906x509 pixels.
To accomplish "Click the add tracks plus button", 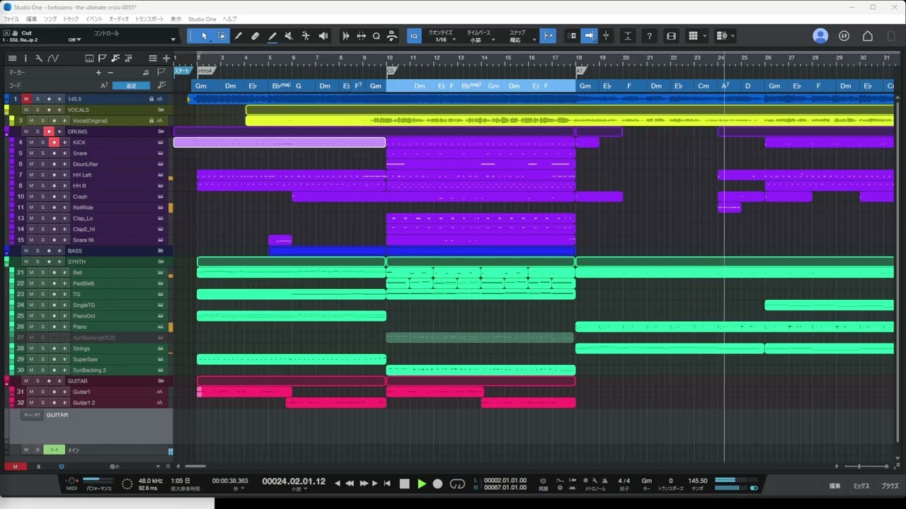I will [166, 58].
